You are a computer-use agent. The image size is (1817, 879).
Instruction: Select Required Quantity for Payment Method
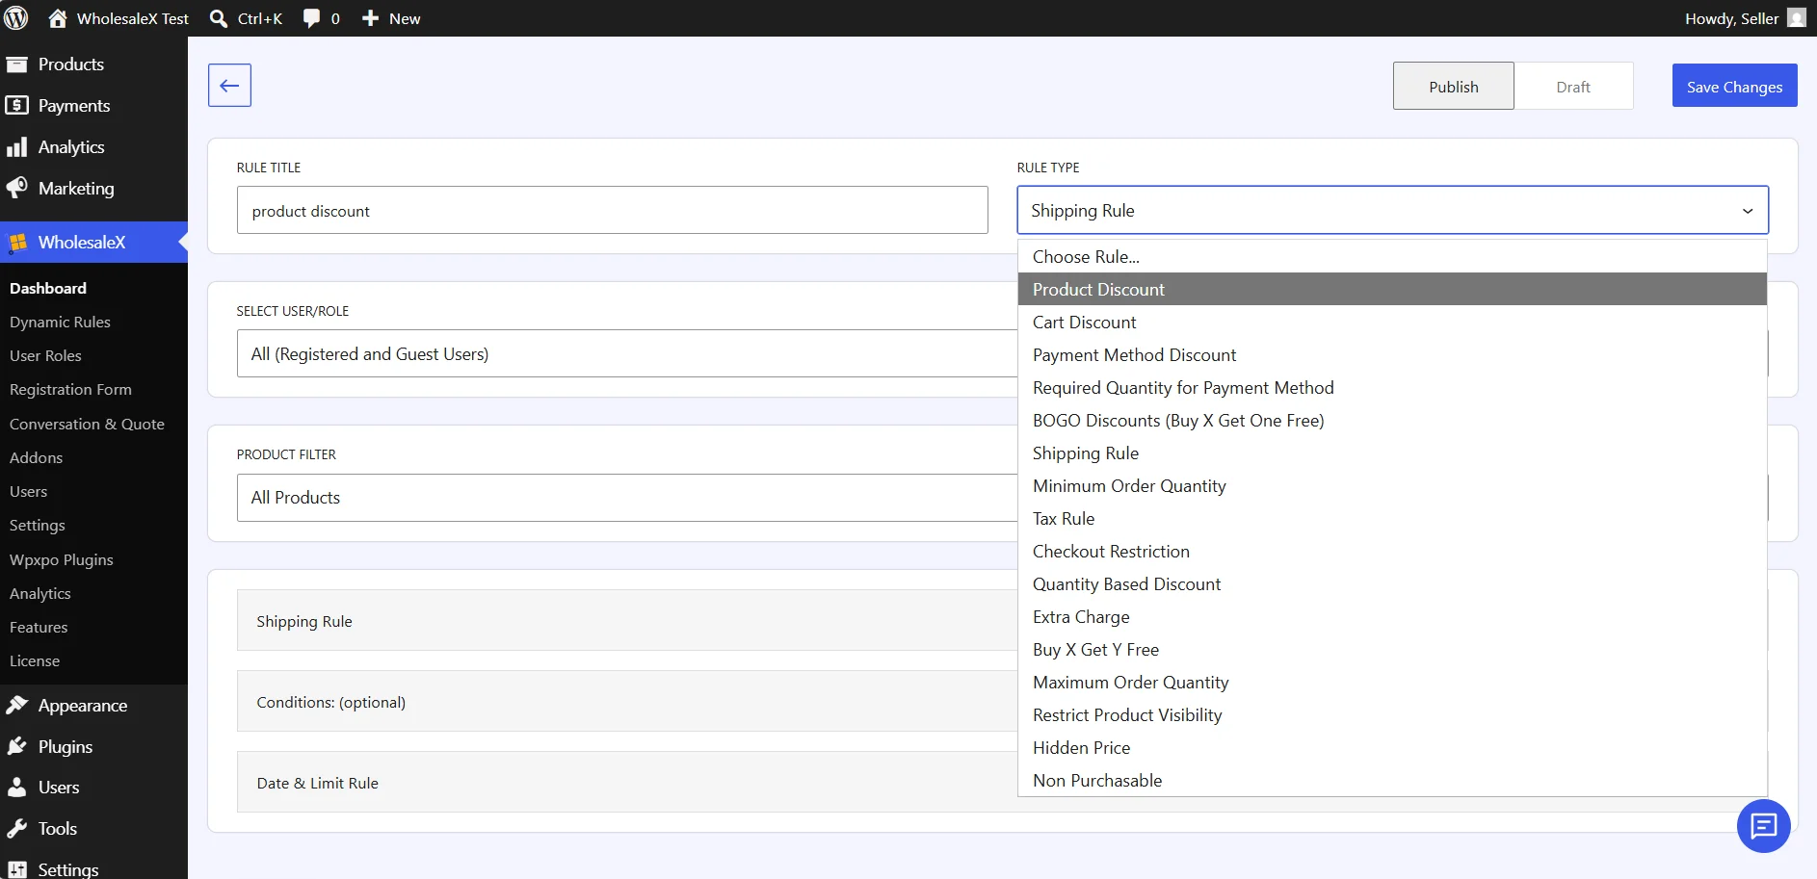coord(1392,388)
